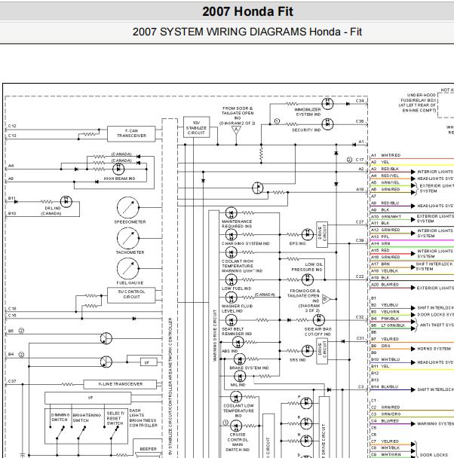
Task: Click the Drive Circuit block beside SRS Ind
Action: tap(322, 351)
